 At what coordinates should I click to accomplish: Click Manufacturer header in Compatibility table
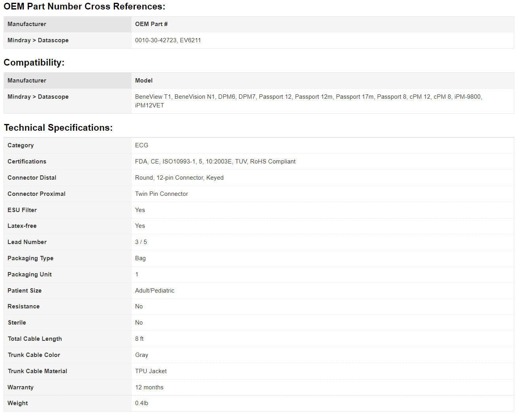pyautogui.click(x=27, y=81)
